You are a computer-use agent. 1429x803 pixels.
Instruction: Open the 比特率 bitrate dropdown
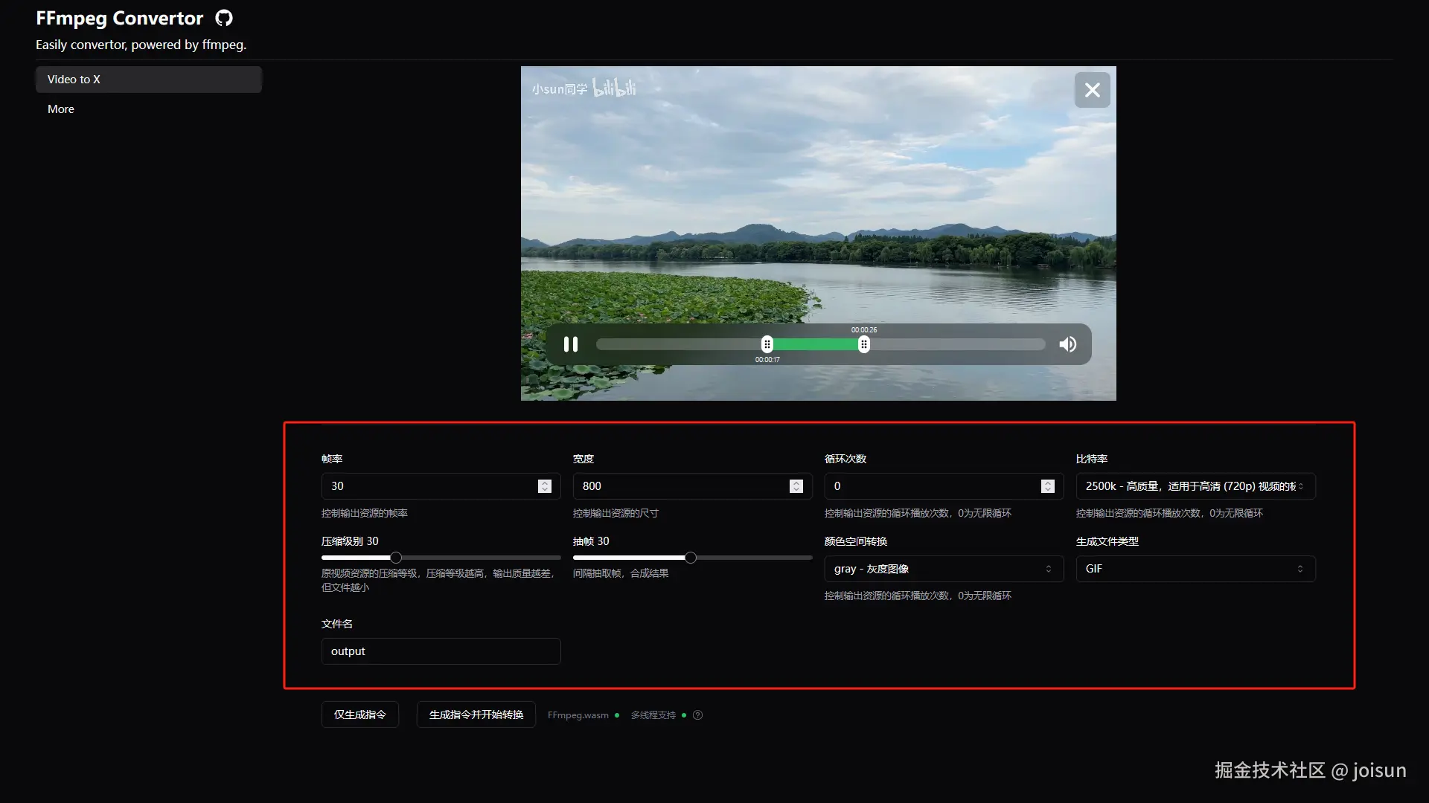point(1195,486)
